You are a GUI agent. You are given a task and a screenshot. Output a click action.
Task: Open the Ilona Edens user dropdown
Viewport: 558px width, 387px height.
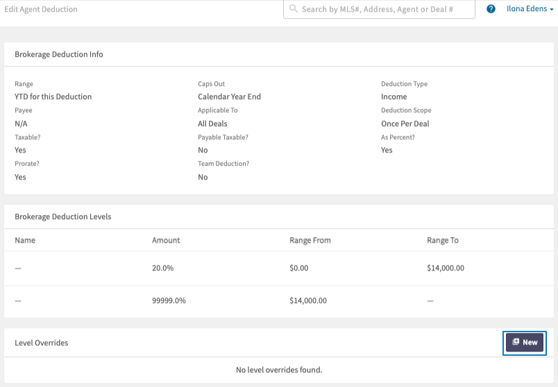530,9
